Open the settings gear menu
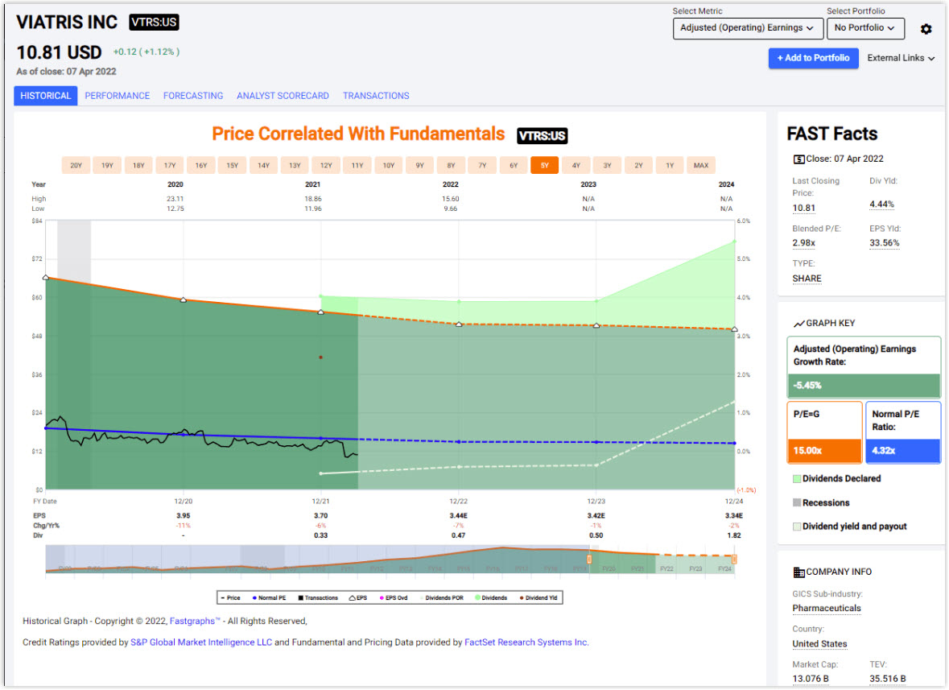The height and width of the screenshot is (690, 949). click(x=926, y=28)
